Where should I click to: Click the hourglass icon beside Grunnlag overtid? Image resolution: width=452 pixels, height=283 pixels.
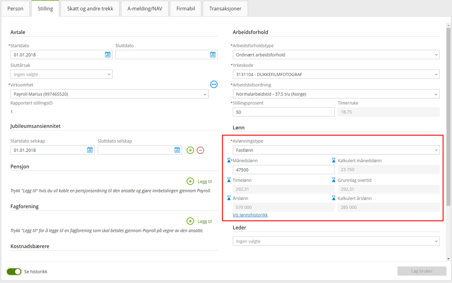point(333,180)
